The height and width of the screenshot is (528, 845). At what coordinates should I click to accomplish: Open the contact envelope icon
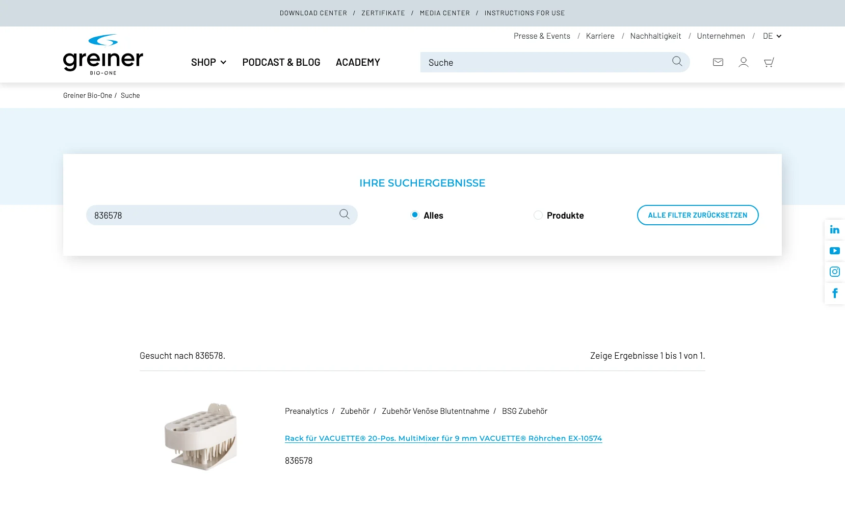pyautogui.click(x=718, y=62)
